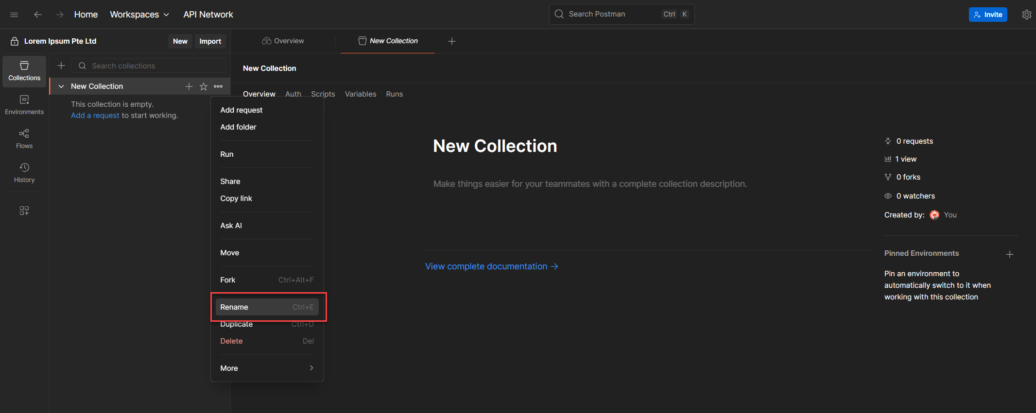Viewport: 1036px width, 413px height.
Task: Open the Collections sidebar section
Action: pos(24,71)
